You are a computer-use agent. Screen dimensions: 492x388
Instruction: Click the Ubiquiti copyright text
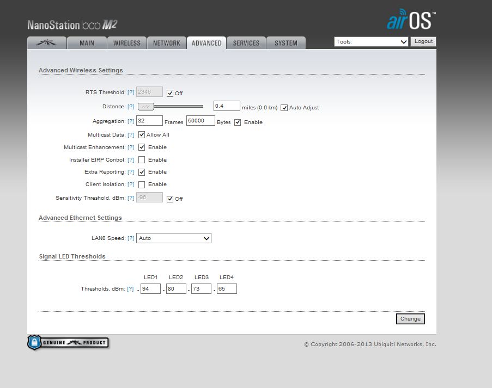(370, 344)
